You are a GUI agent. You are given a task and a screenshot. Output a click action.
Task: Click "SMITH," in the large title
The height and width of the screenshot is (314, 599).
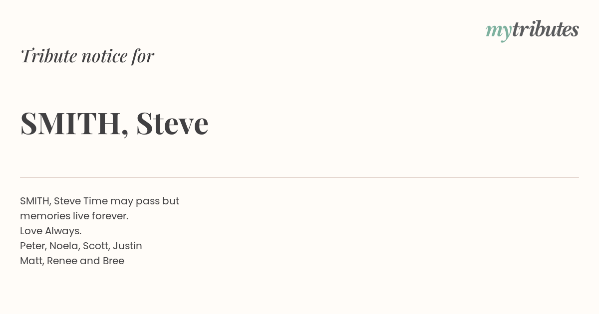click(74, 123)
